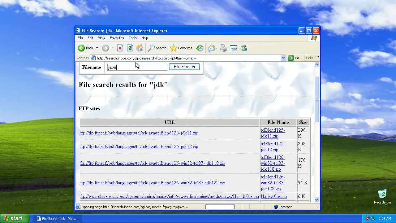
Task: Click the Safely Remove Hardware tray icon
Action: [373, 218]
